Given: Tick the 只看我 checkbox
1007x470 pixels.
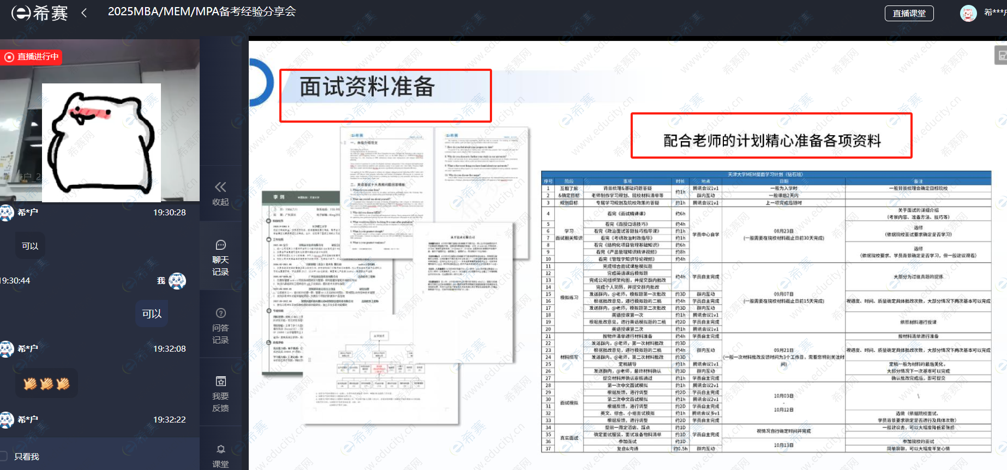Looking at the screenshot, I should 4,456.
